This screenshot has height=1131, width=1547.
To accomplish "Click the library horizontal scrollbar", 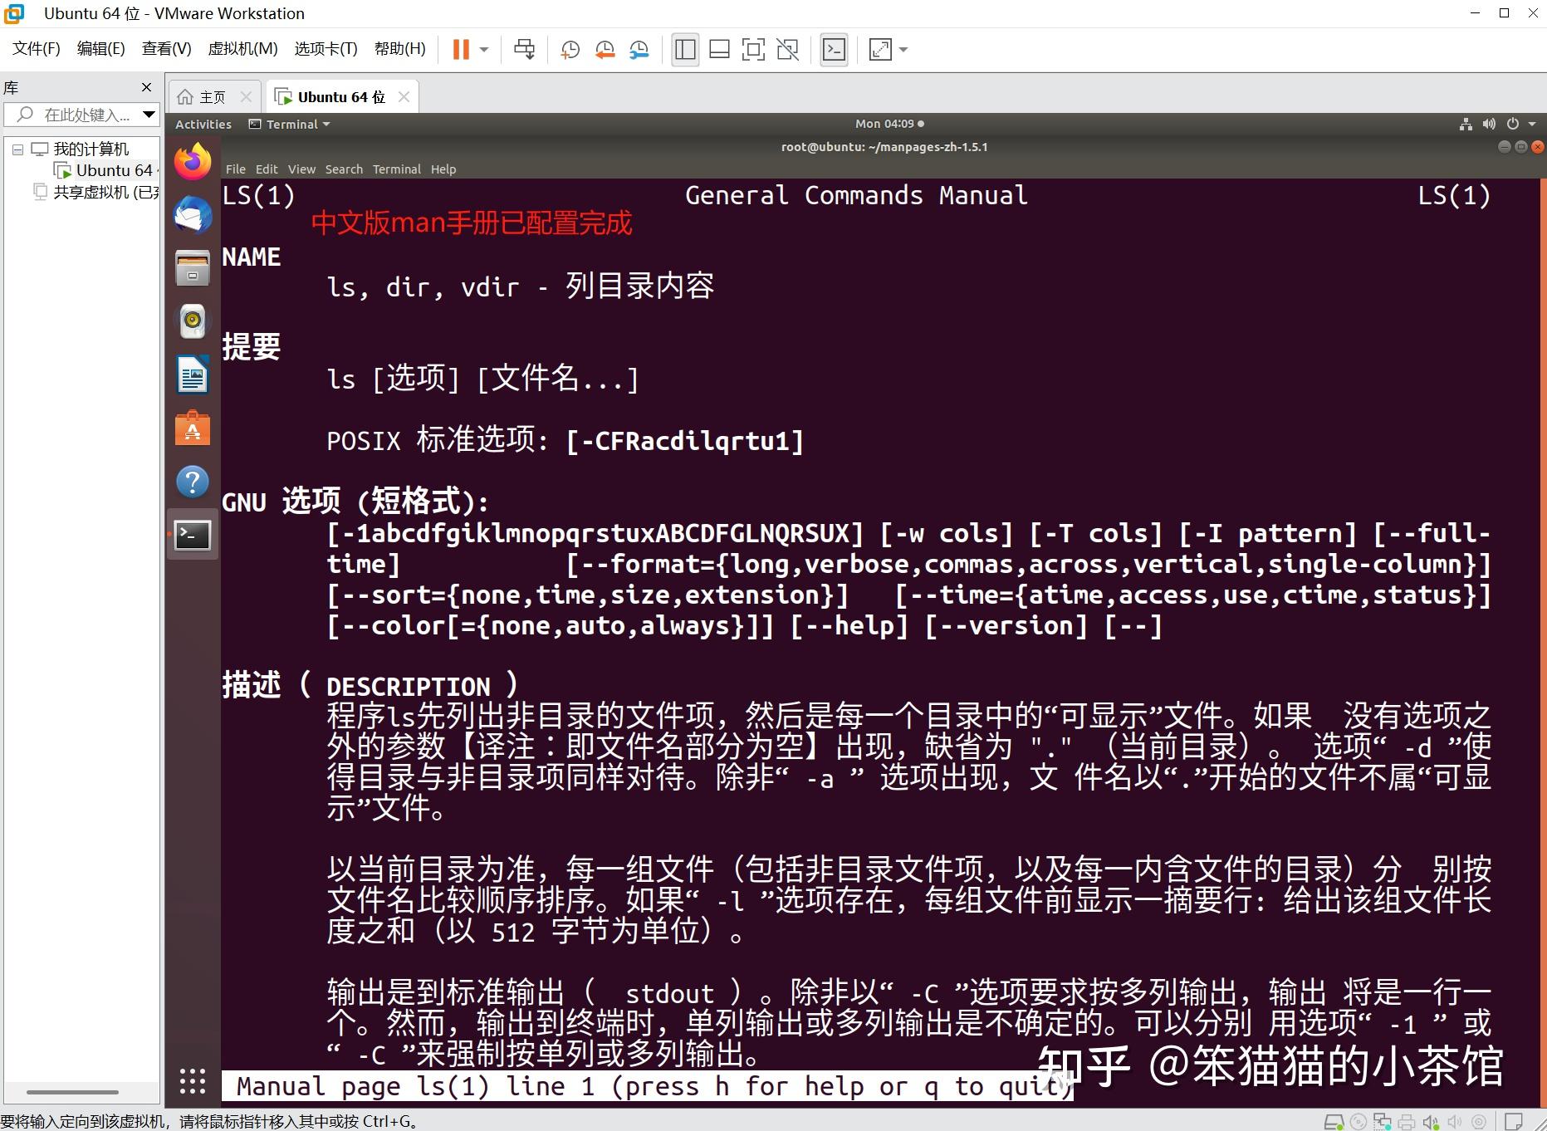I will click(x=73, y=1092).
